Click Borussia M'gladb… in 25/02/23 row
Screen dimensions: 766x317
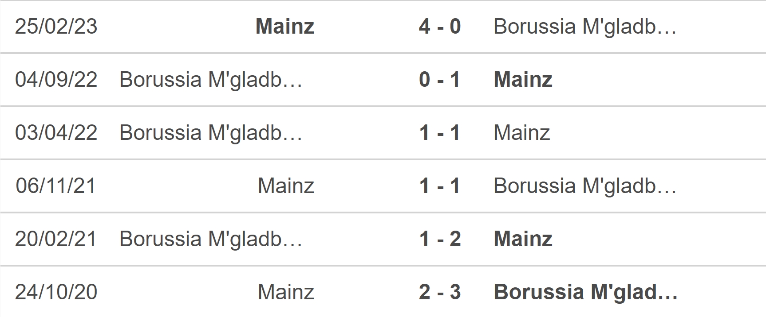point(585,27)
